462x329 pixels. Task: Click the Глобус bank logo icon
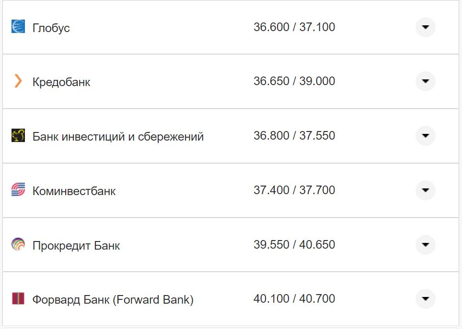[18, 27]
